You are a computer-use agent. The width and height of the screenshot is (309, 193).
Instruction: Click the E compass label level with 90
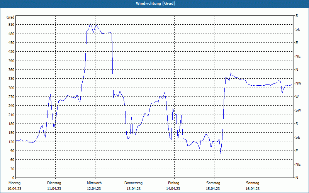pyautogui.click(x=297, y=151)
